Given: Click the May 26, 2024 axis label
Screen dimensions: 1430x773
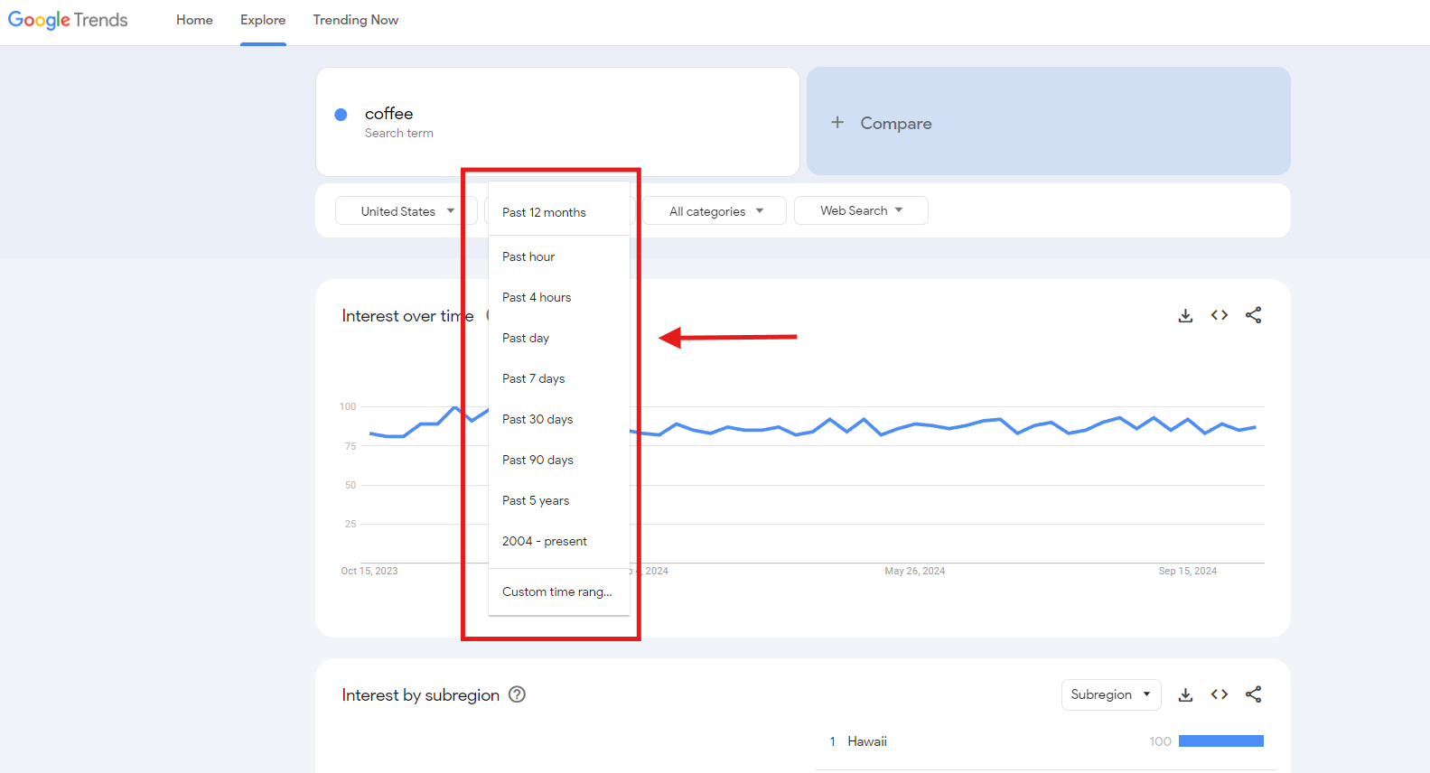Looking at the screenshot, I should click(x=914, y=571).
